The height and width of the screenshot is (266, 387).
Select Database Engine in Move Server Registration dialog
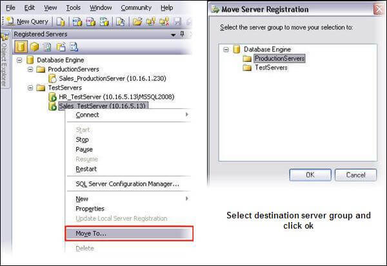click(x=267, y=50)
